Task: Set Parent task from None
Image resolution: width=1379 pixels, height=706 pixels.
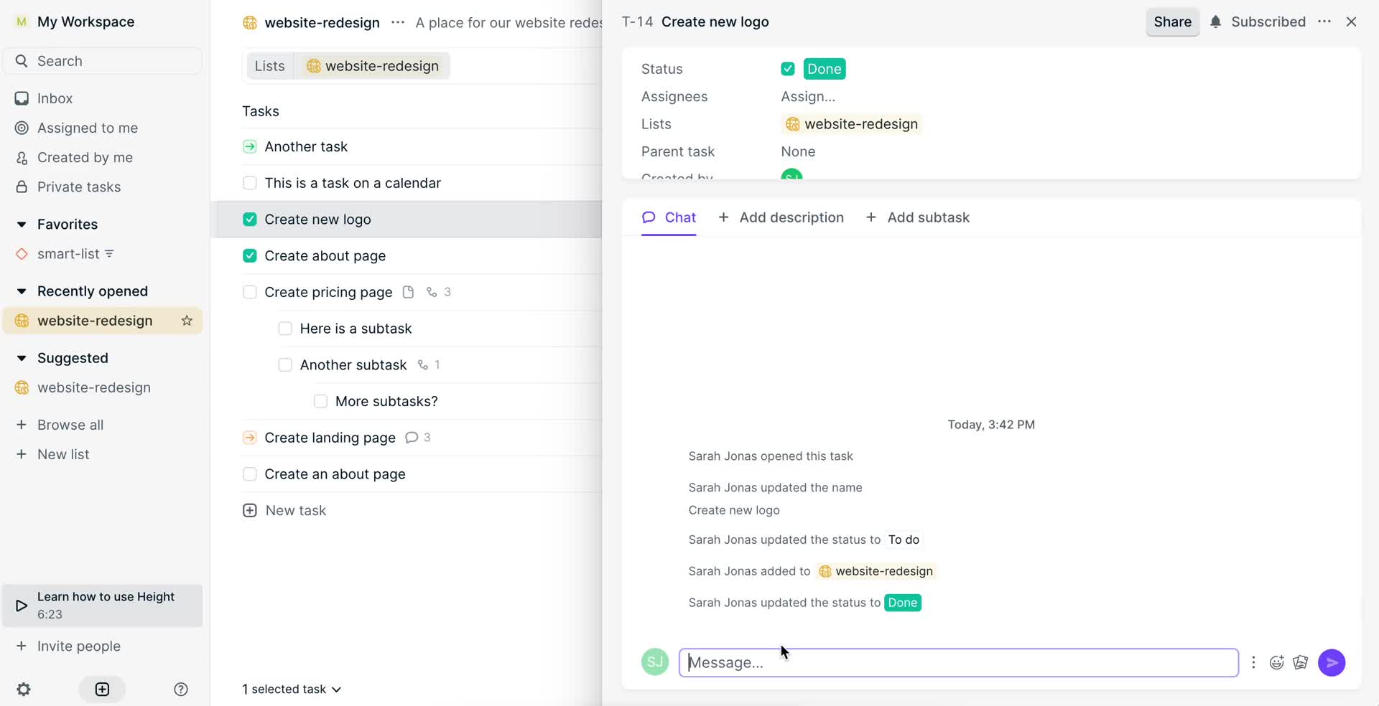Action: [x=798, y=152]
